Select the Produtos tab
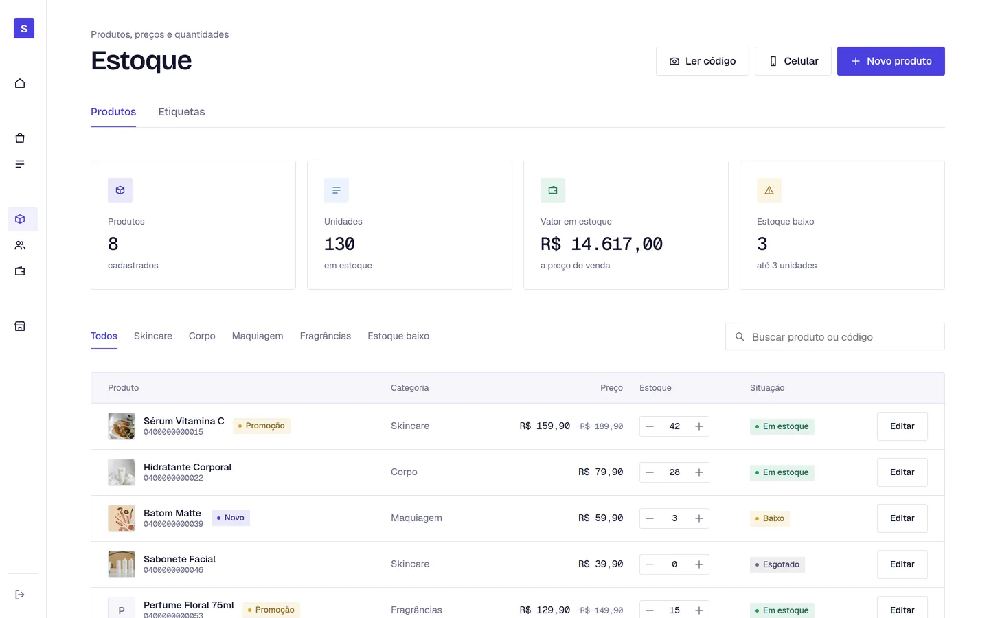The width and height of the screenshot is (989, 618). (113, 112)
